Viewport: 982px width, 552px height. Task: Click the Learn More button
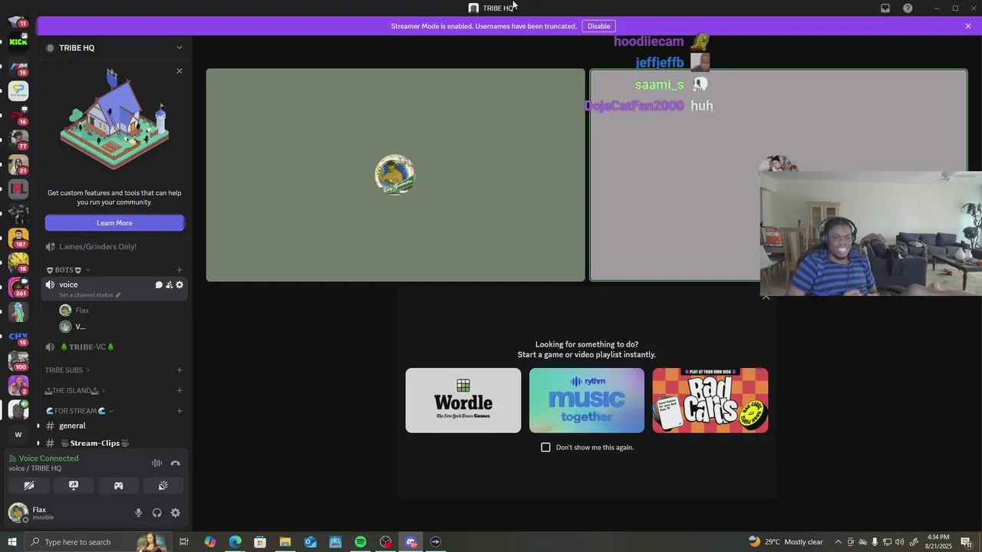[x=114, y=223]
